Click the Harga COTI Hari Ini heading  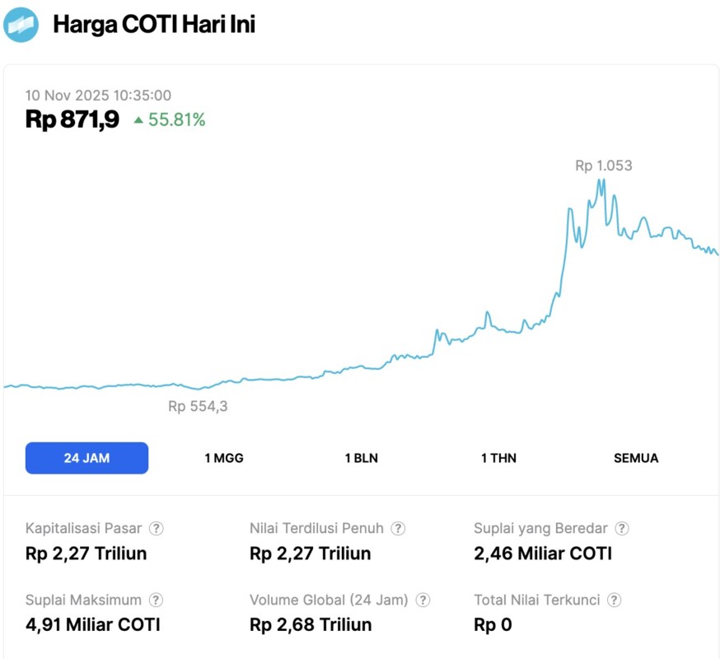point(154,25)
